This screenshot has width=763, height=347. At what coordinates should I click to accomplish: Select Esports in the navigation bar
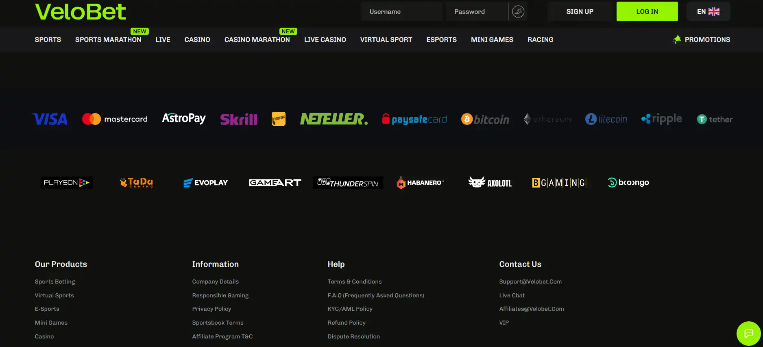point(441,39)
